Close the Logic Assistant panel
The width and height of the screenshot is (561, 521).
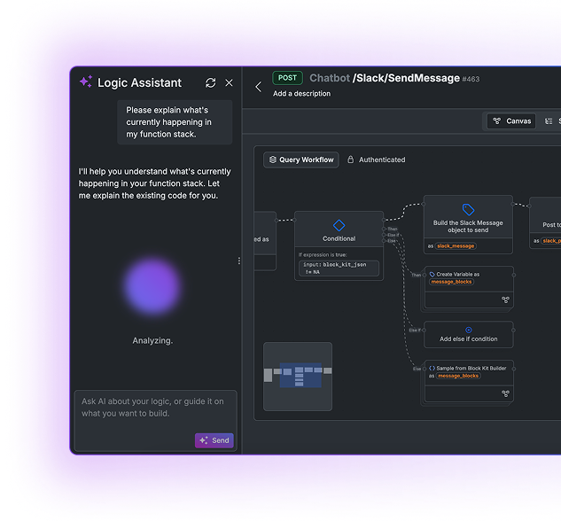[x=229, y=82]
